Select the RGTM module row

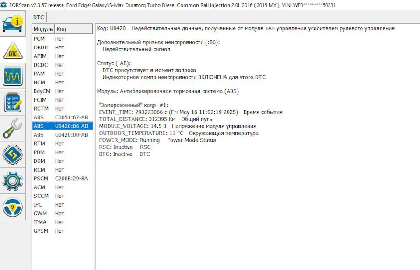point(63,109)
